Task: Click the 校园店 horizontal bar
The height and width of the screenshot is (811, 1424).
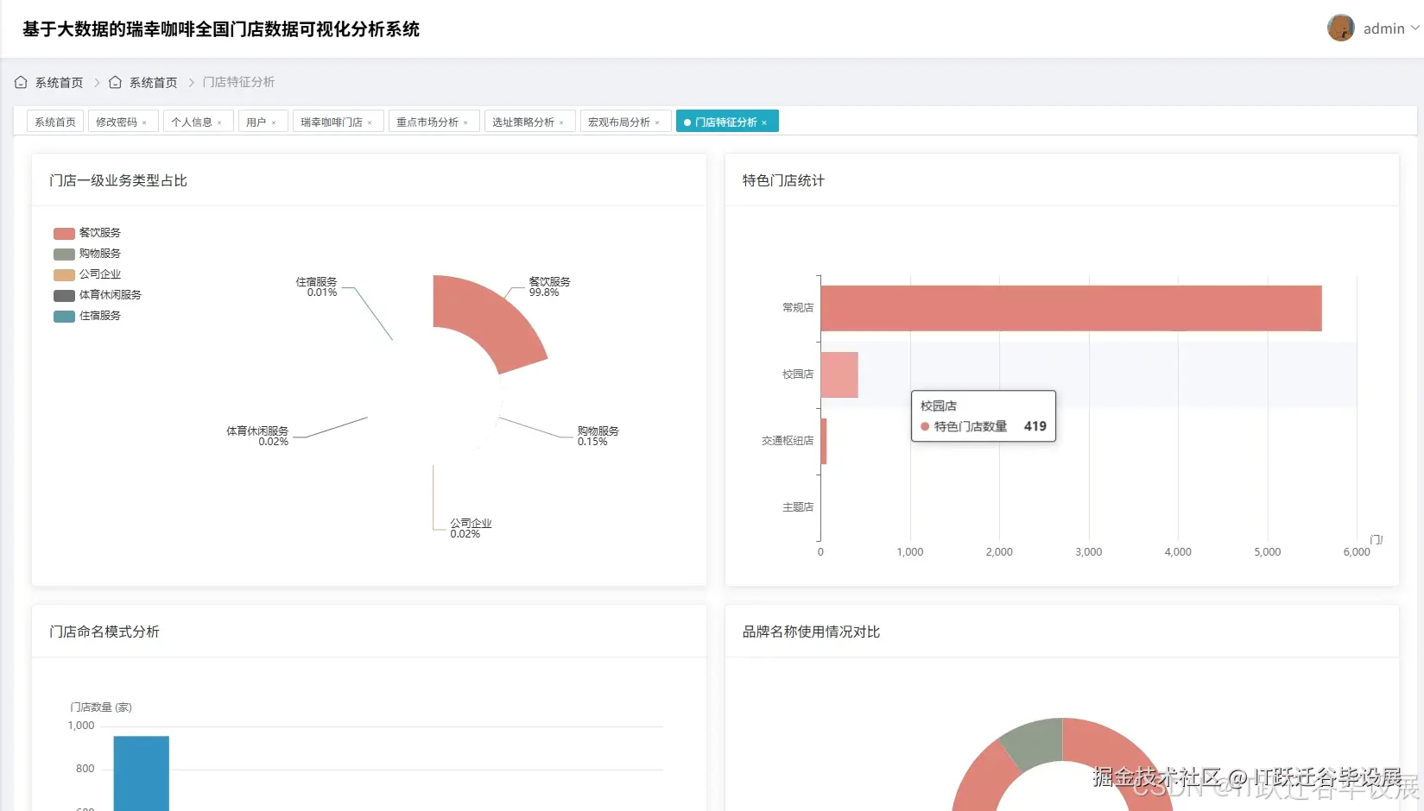Action: 839,374
